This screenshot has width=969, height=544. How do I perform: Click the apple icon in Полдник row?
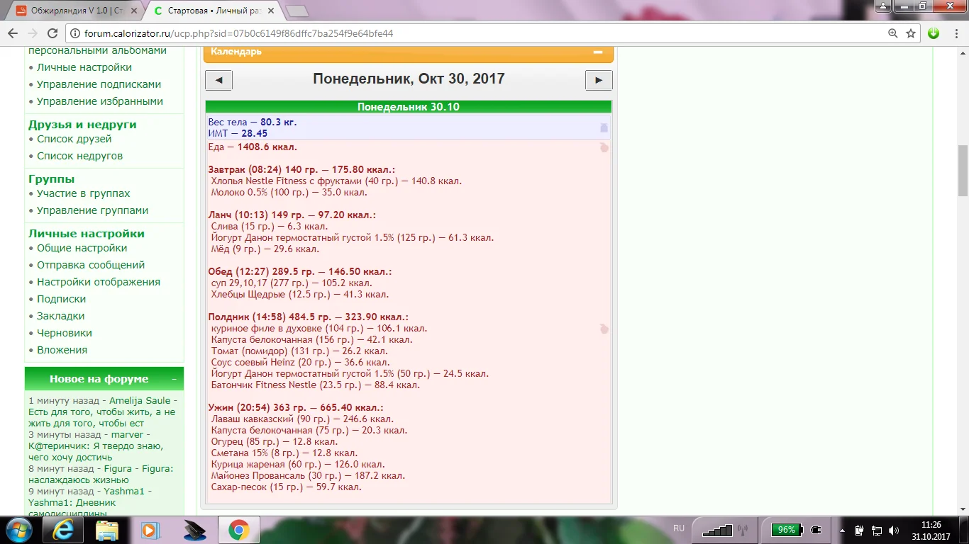[x=604, y=329]
